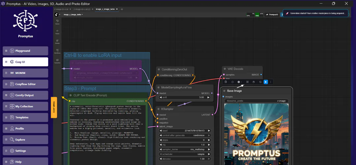Open the three-dot more options menu

click(270, 82)
